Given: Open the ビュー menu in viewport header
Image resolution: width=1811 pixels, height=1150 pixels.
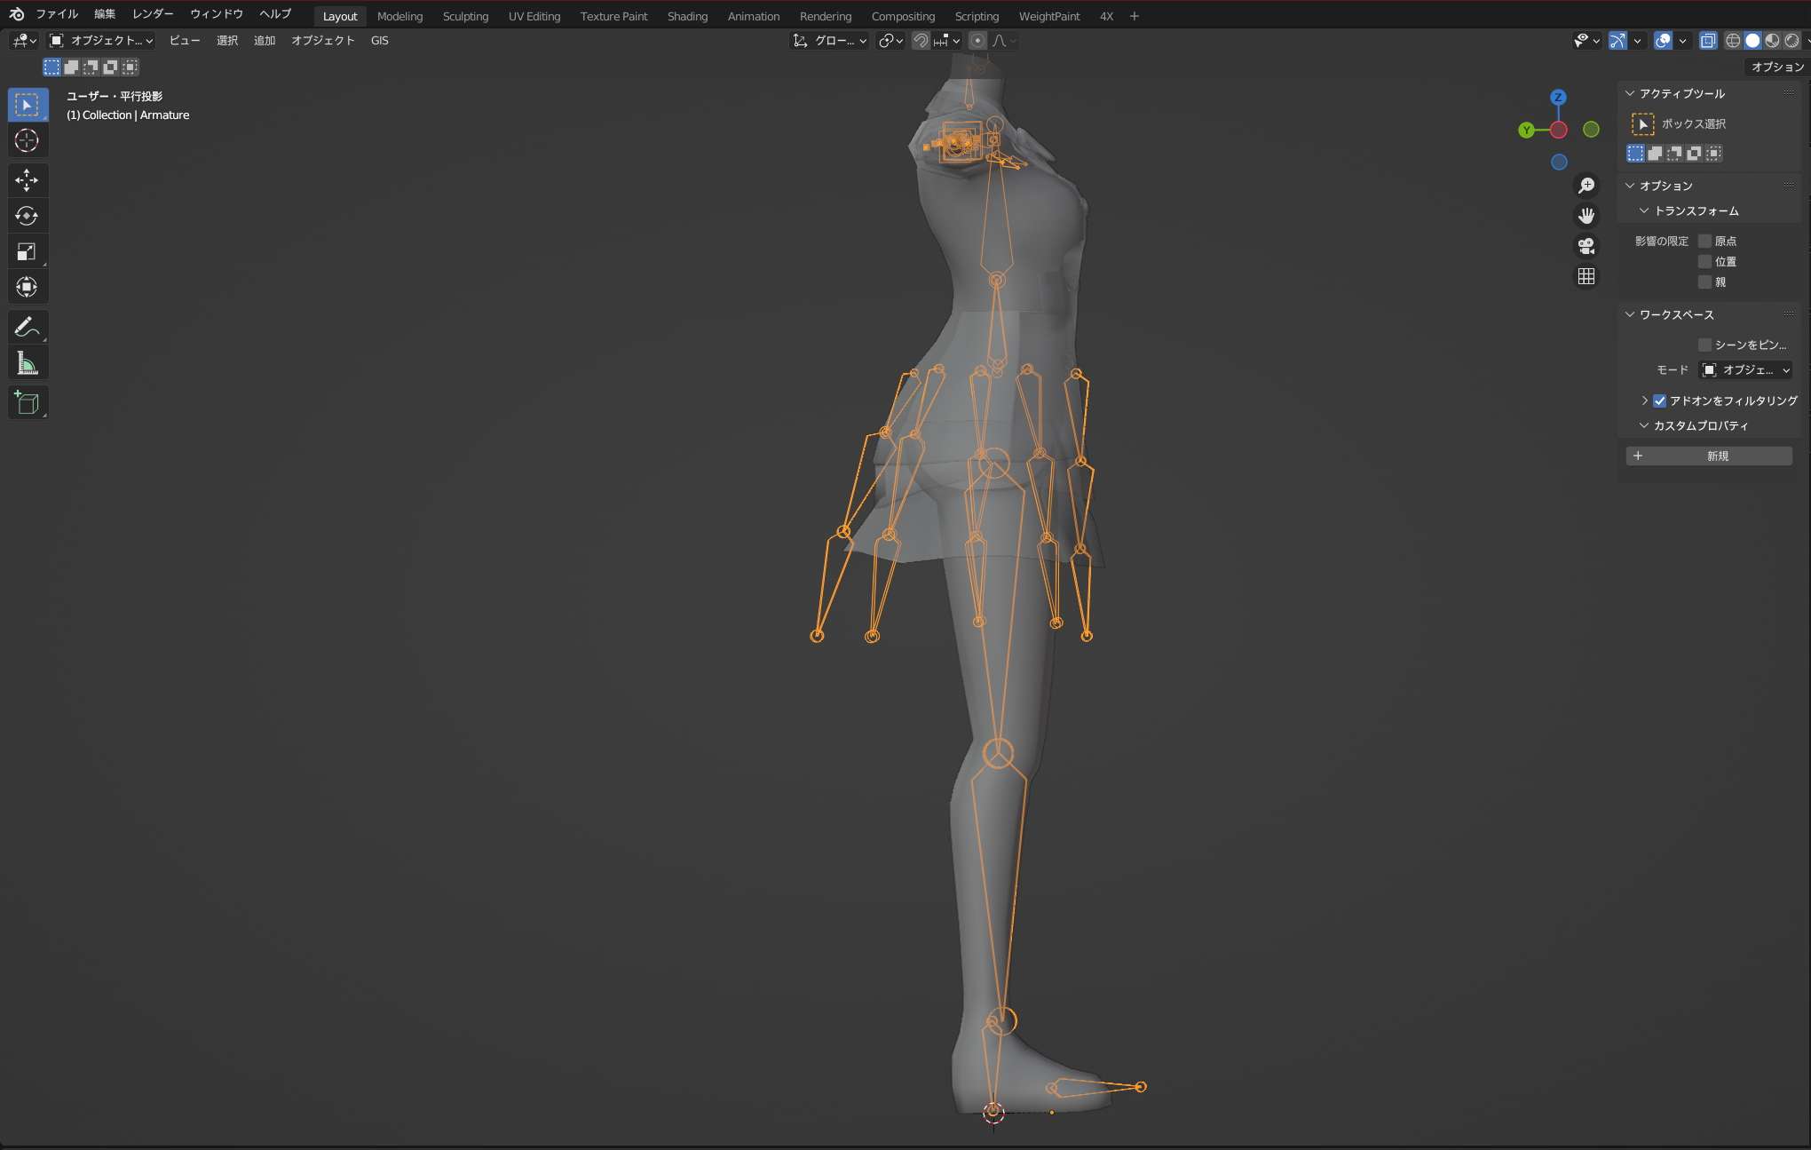Looking at the screenshot, I should tap(185, 40).
